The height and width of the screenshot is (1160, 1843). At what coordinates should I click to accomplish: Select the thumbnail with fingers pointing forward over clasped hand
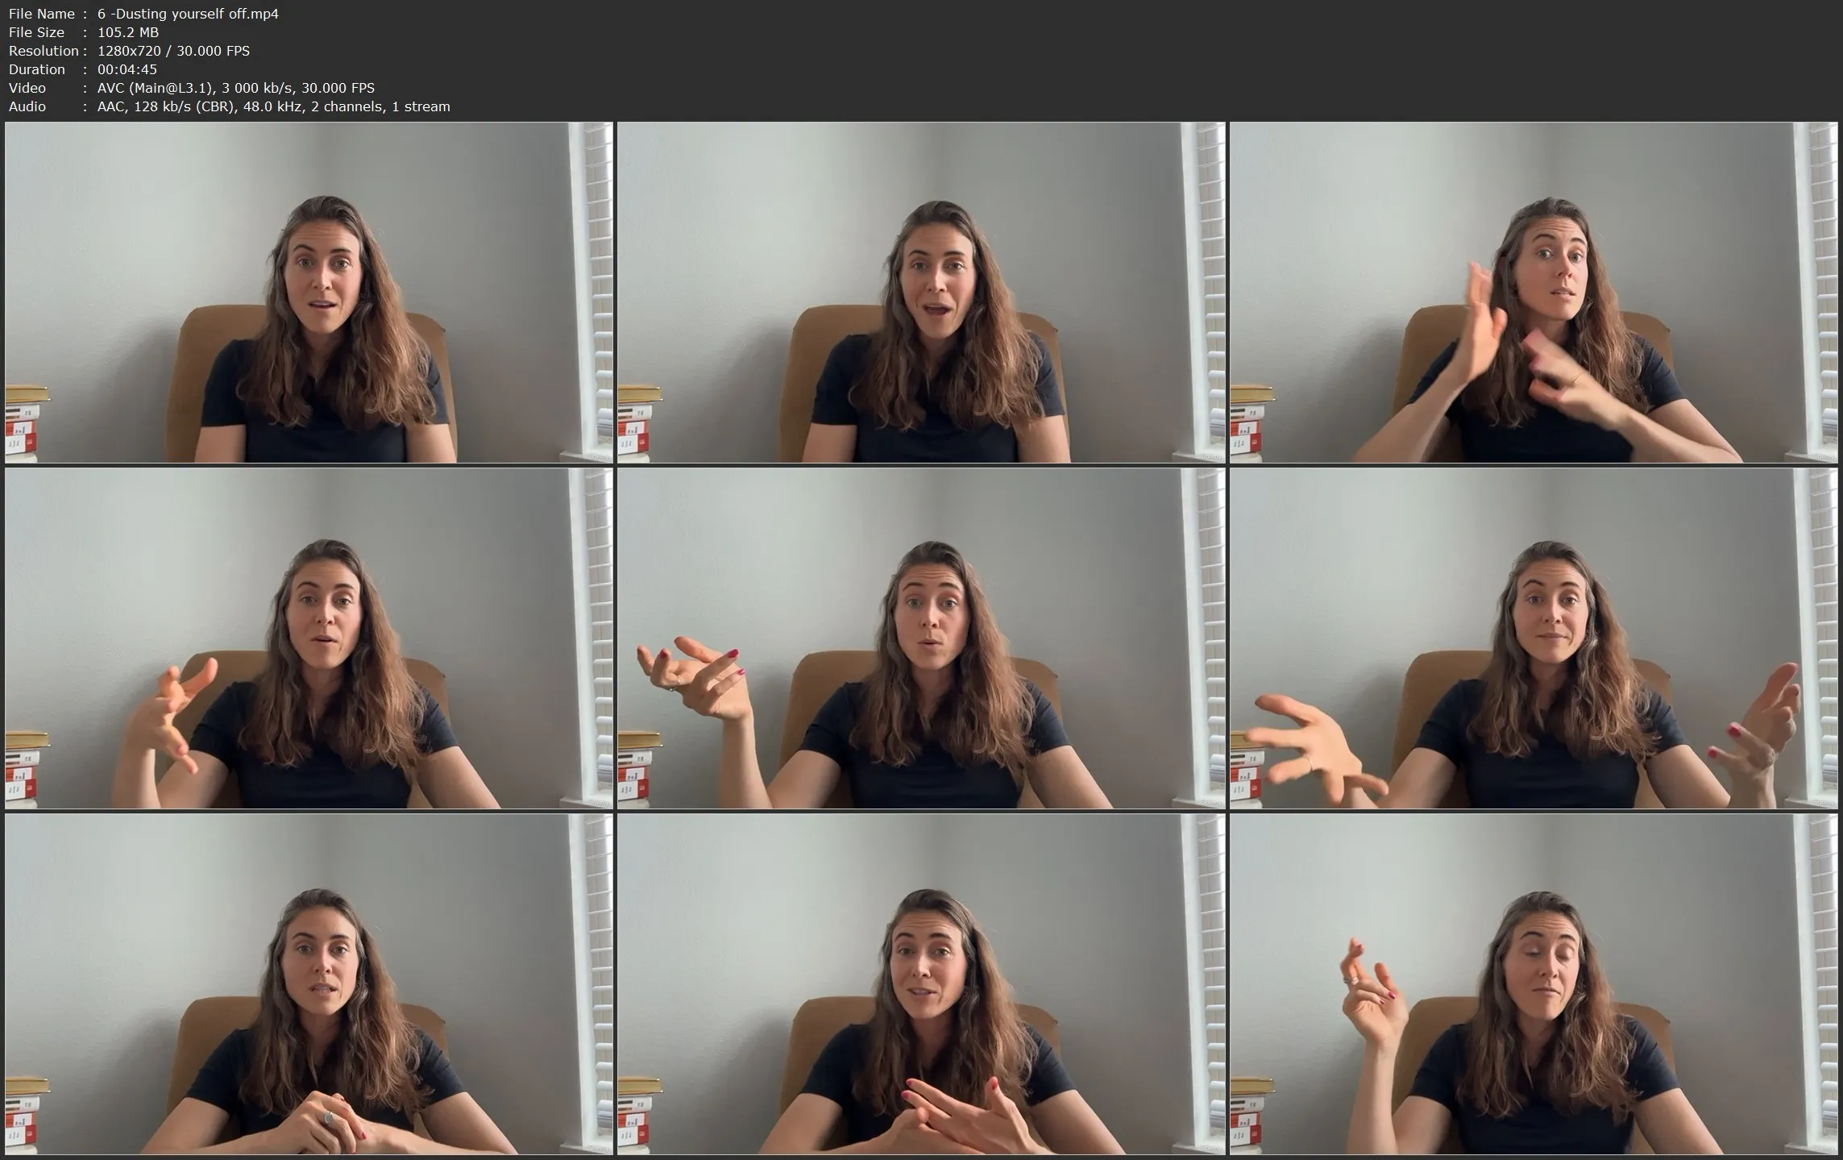click(921, 984)
